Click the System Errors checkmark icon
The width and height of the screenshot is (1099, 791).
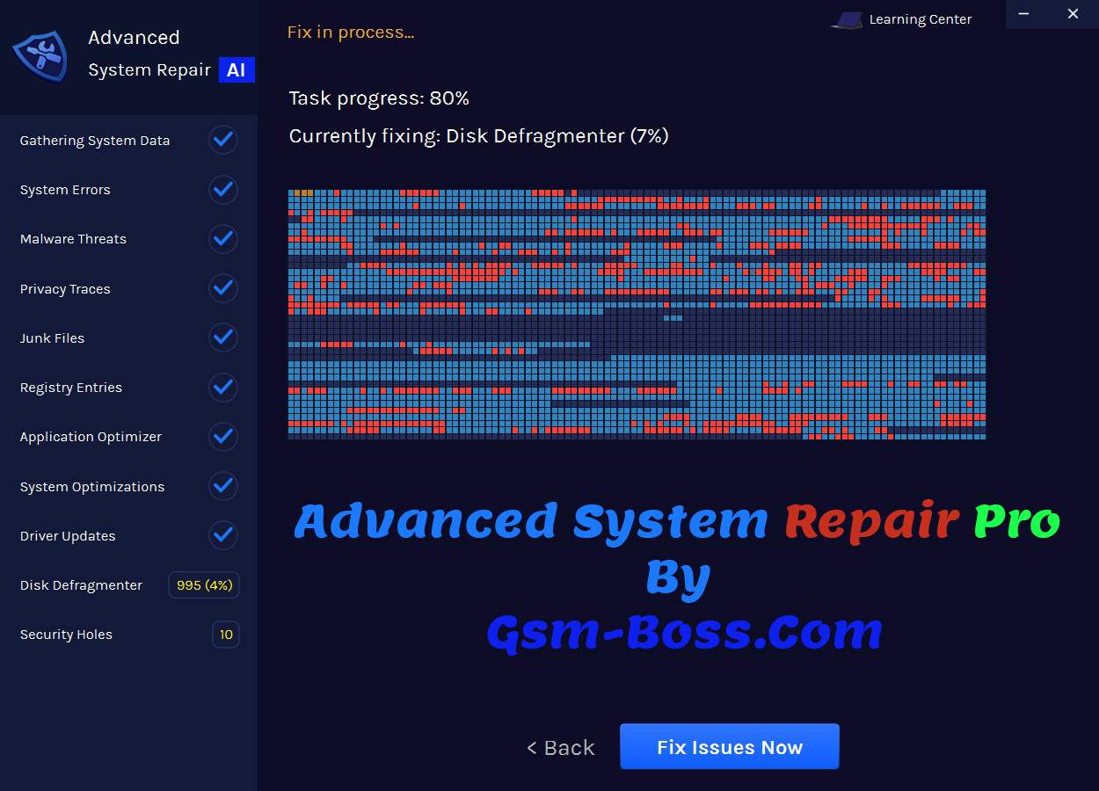(x=223, y=189)
